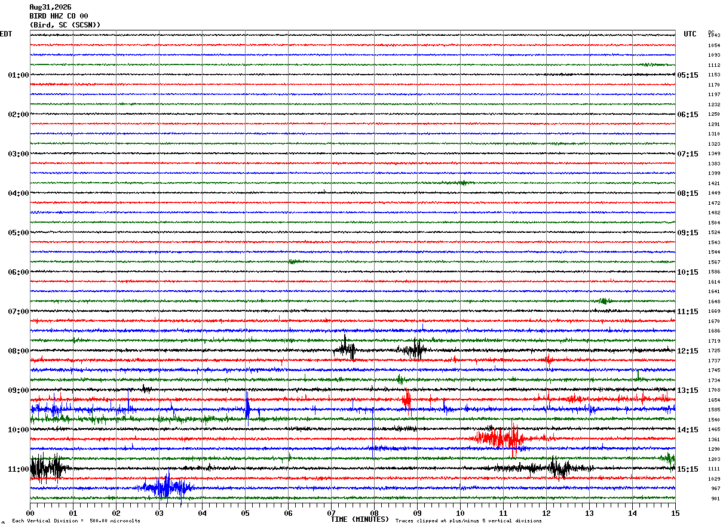
Task: Click the (Bird, SC (SCSN)) location text
Action: point(65,25)
